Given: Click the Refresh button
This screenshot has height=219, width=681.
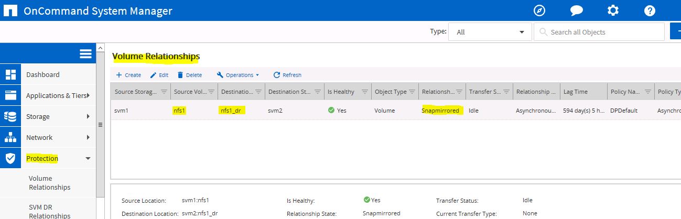Looking at the screenshot, I should tap(287, 75).
